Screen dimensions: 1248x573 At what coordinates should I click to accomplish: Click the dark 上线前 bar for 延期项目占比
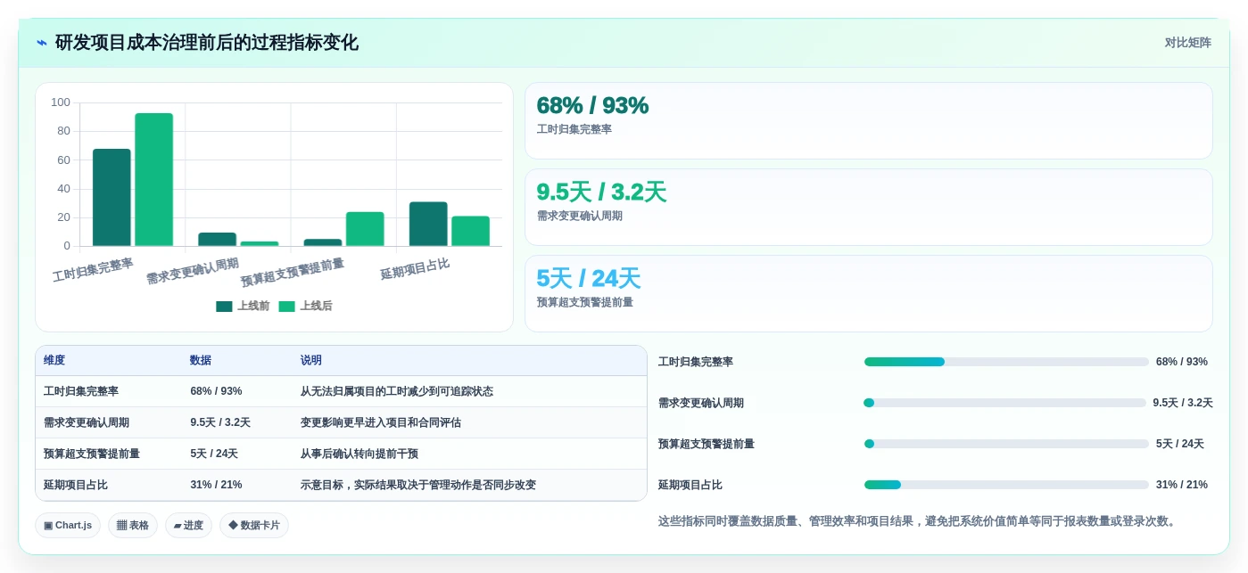(428, 224)
